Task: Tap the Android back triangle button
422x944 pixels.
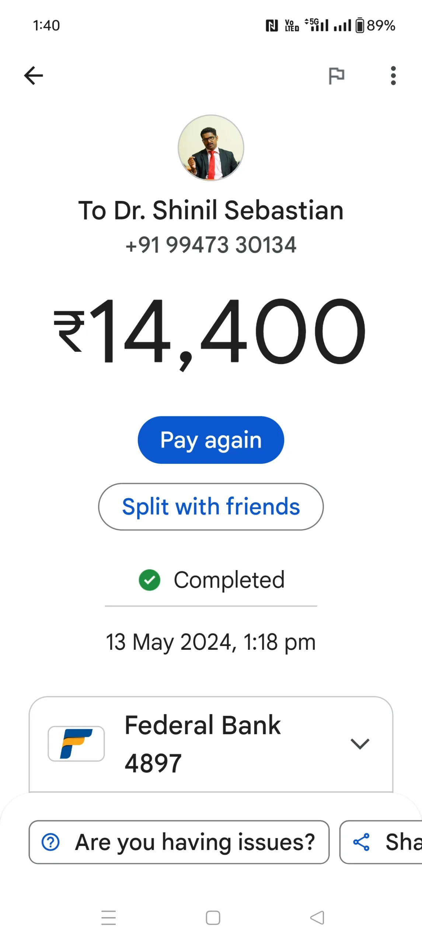Action: pos(317,918)
